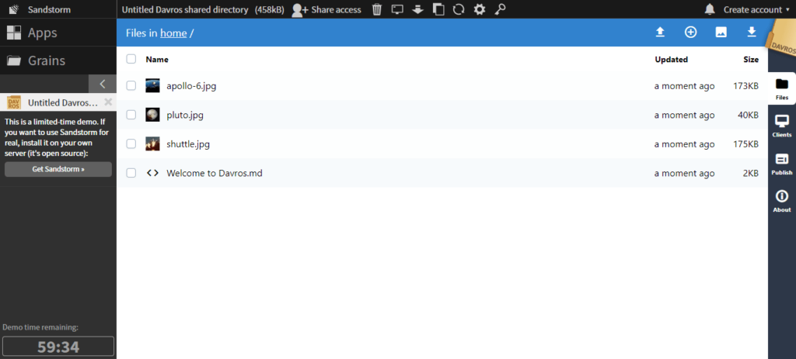Open grain settings gear icon

point(479,9)
